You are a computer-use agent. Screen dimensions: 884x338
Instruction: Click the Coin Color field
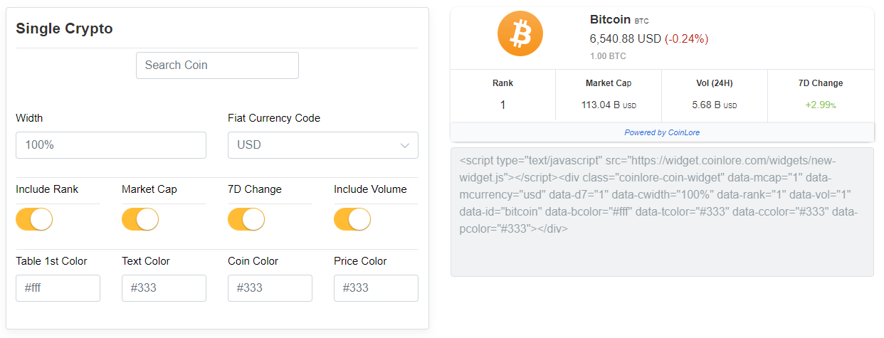(x=270, y=288)
